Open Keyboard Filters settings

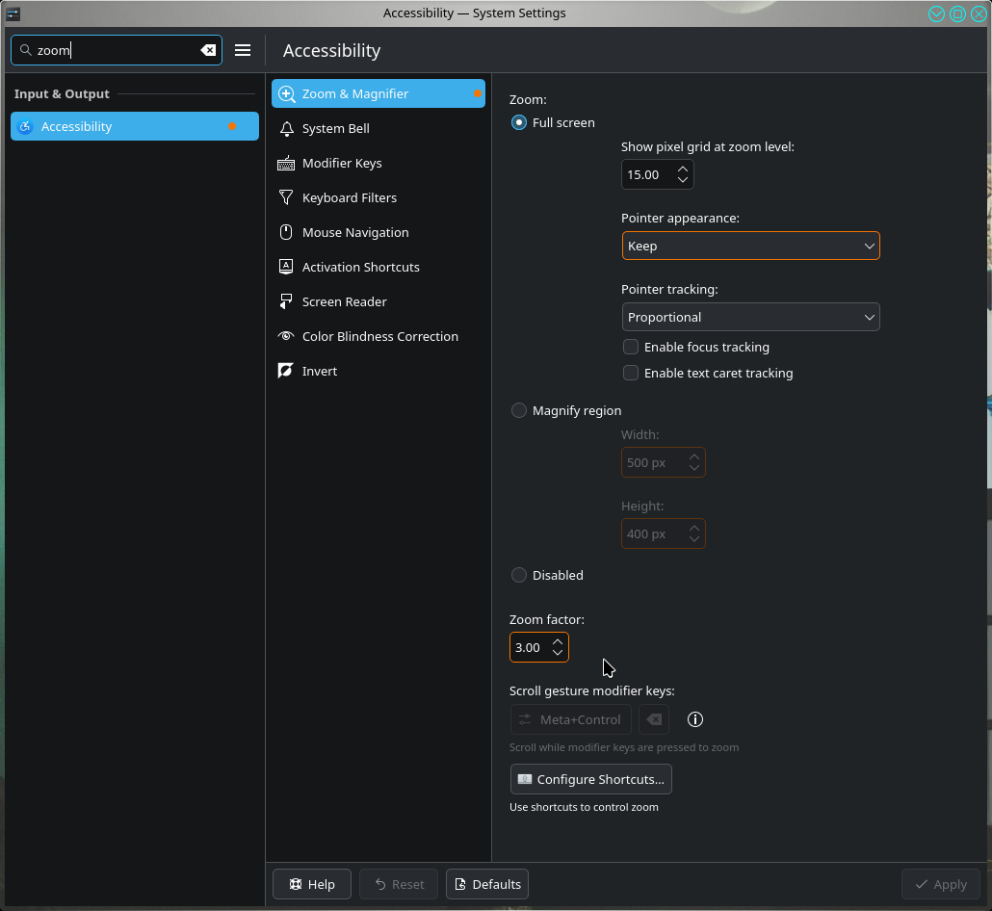pos(379,198)
